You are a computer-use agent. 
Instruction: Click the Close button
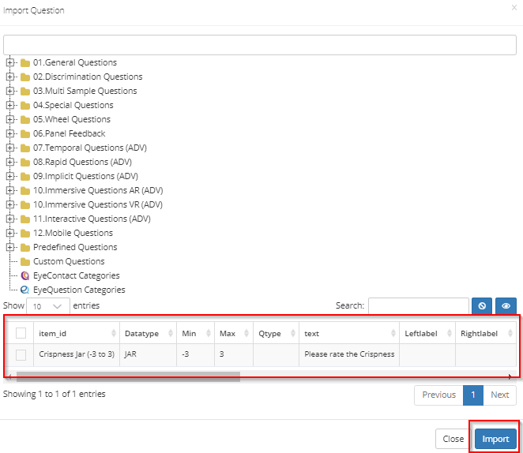[x=453, y=439]
